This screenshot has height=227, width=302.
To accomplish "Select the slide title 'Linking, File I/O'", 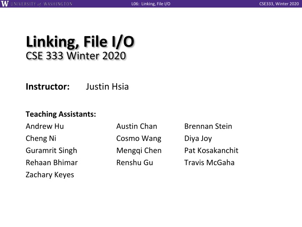I will (80, 42).
